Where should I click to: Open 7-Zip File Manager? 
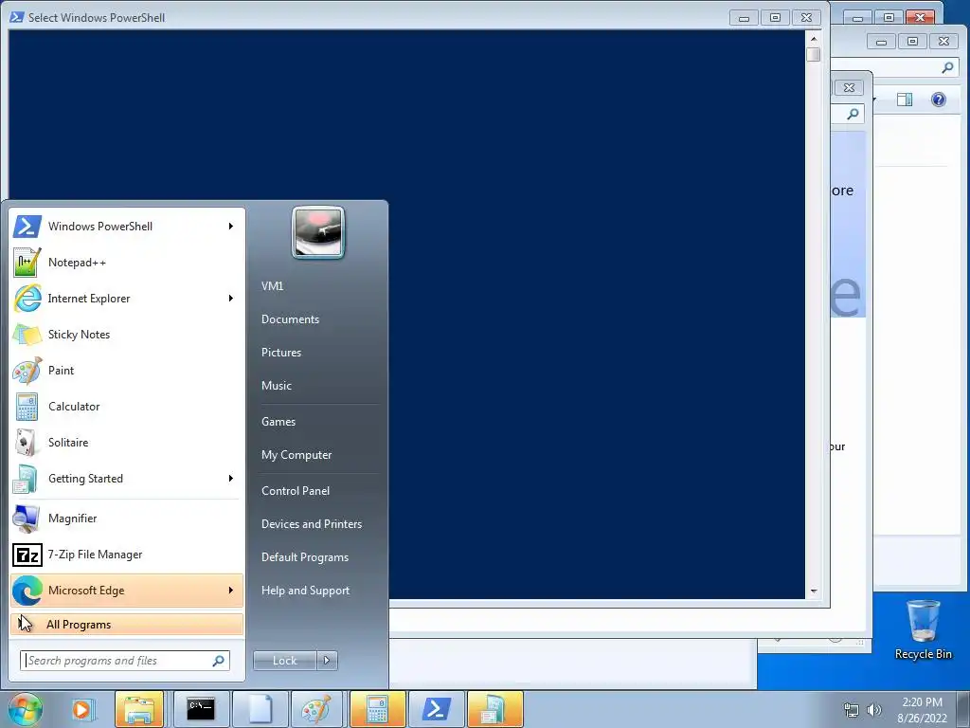tap(127, 555)
